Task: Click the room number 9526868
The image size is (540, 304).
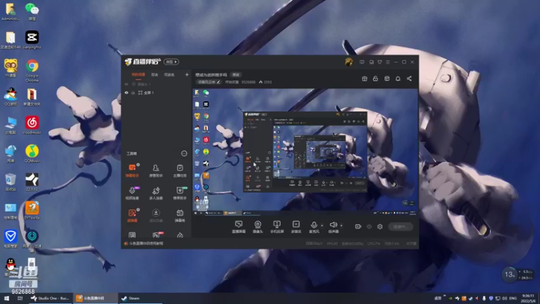Action: point(248,82)
